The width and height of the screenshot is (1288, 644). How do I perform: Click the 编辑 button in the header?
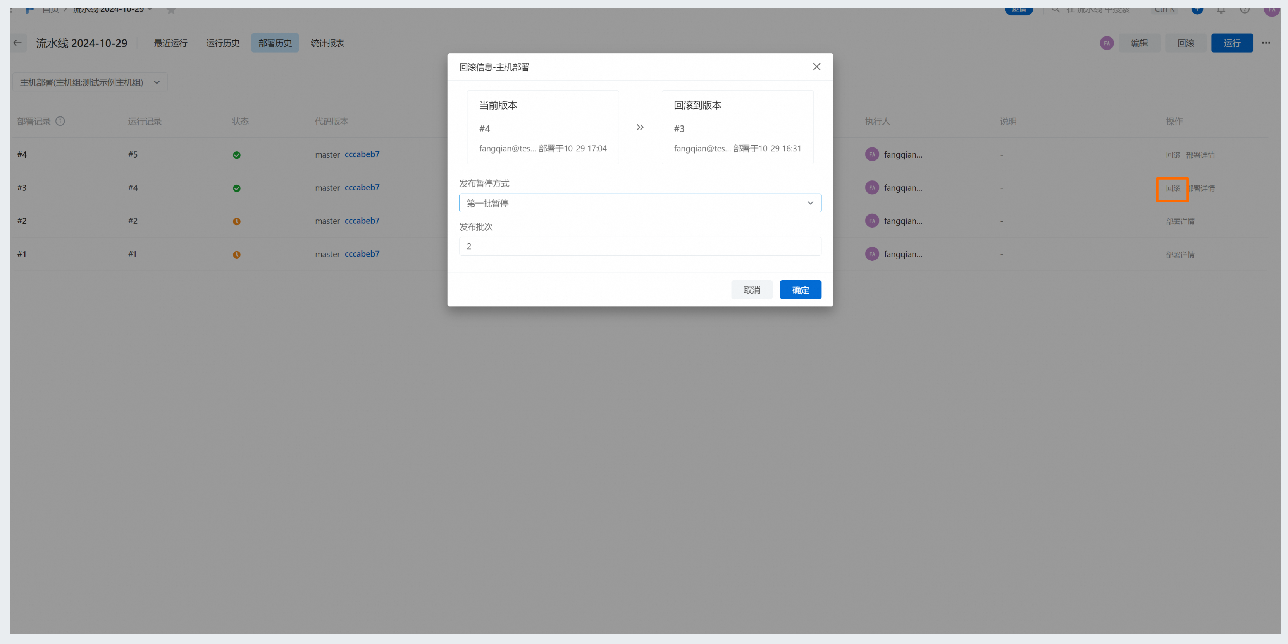tap(1139, 43)
